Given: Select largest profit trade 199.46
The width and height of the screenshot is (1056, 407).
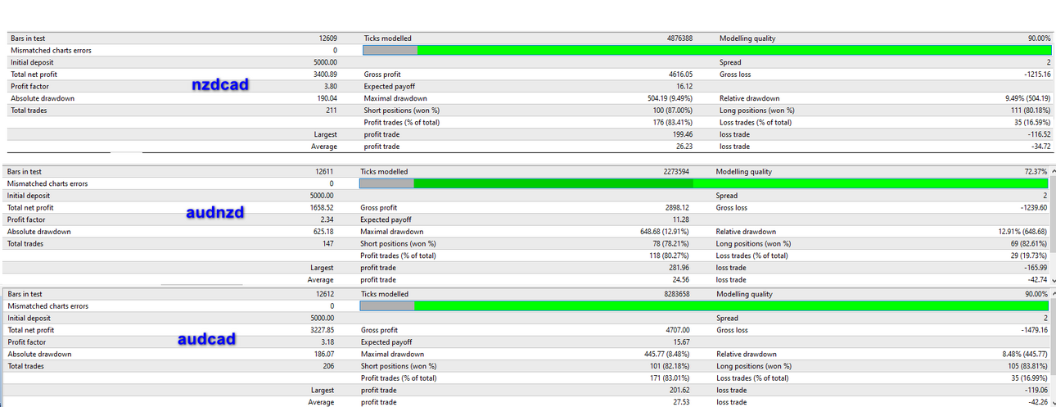Looking at the screenshot, I should [682, 134].
